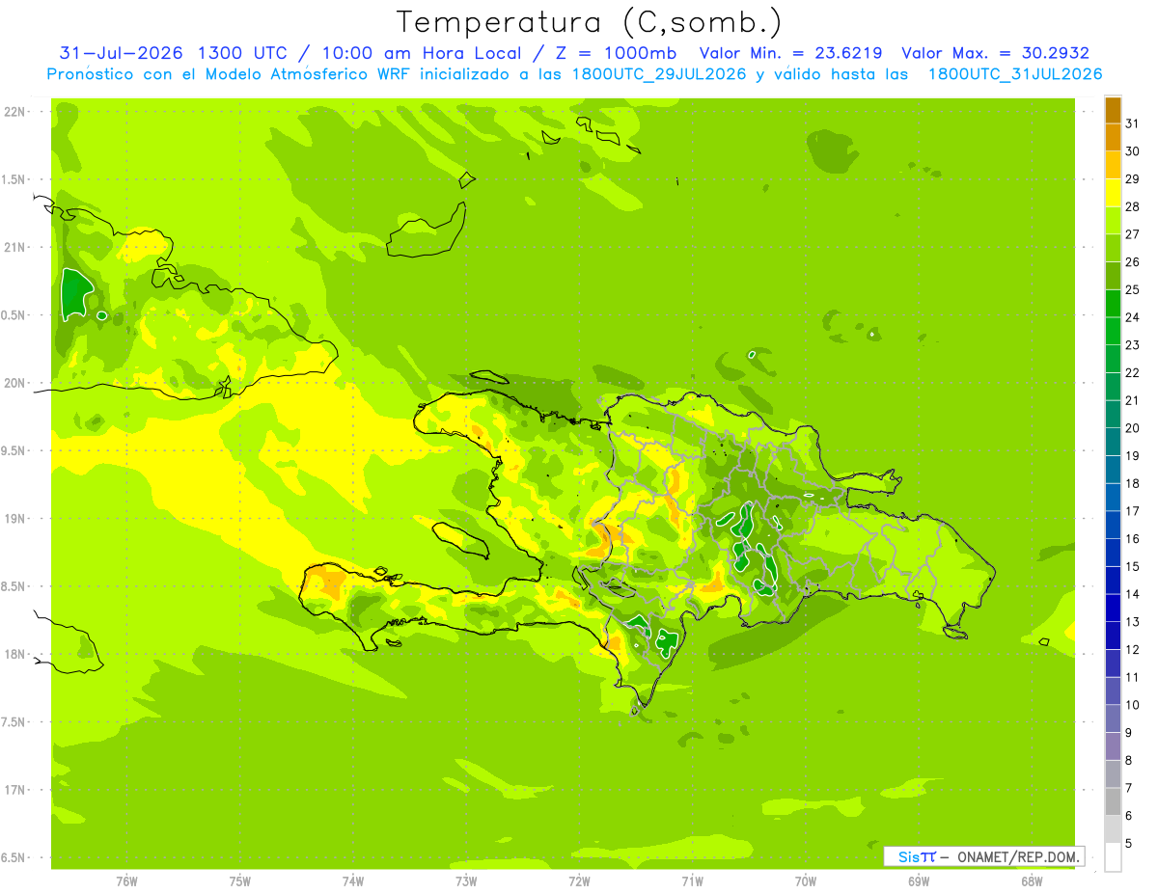1158x894 pixels.
Task: Click the legend value '28'
Action: 1132,206
